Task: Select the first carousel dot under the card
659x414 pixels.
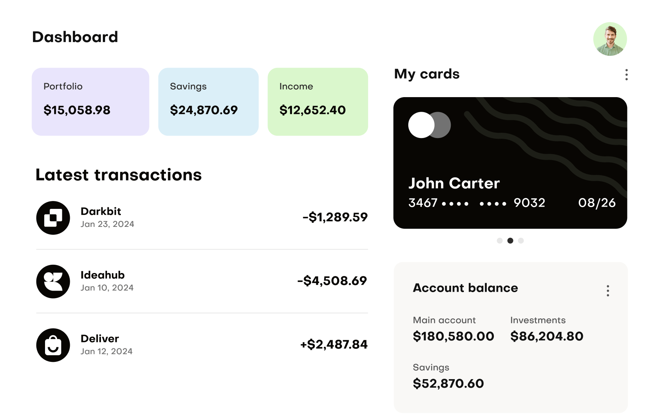Action: (500, 240)
